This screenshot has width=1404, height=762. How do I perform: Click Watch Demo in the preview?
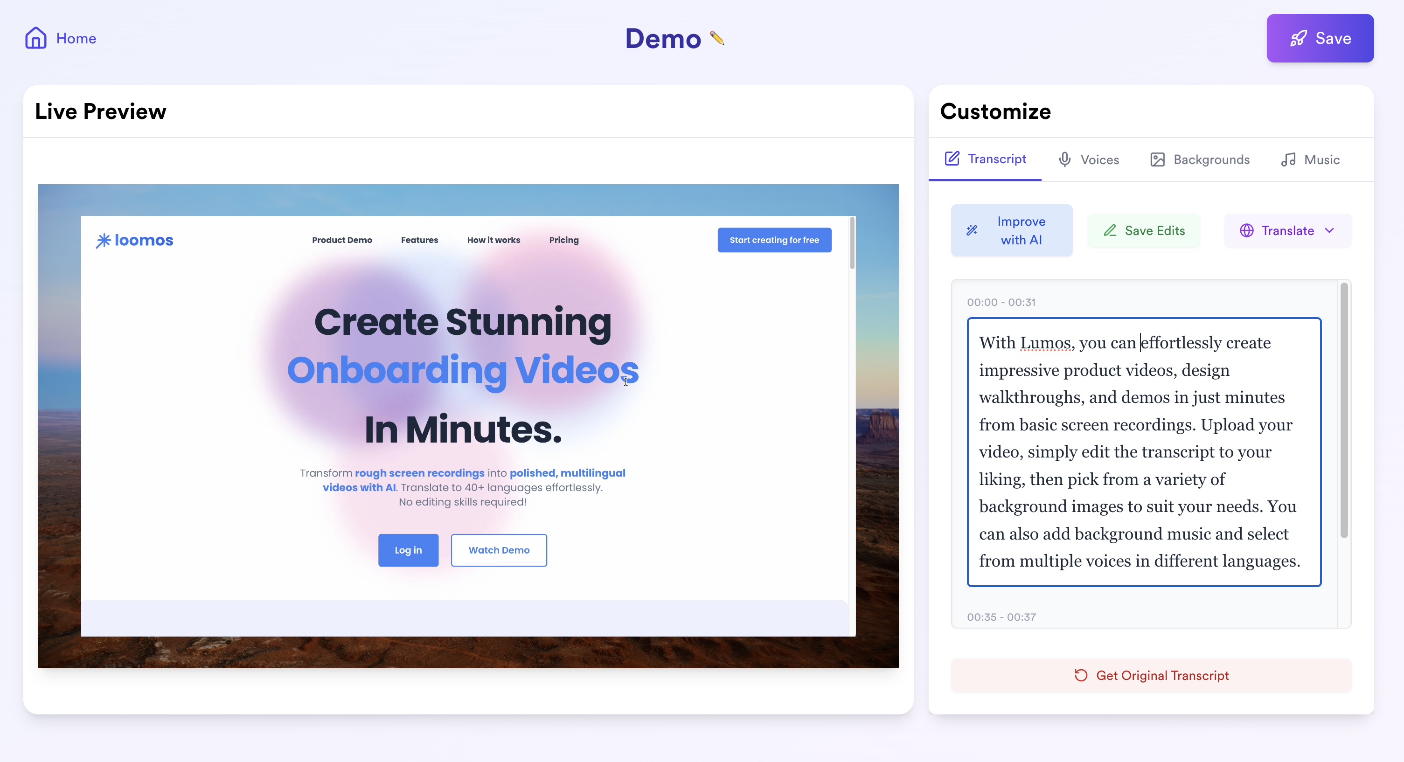pos(498,550)
